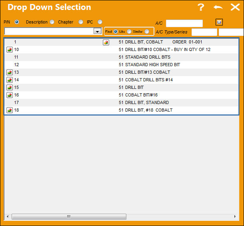Screen dimensions: 244x226
Task: Select the P/N radio button
Action: click(17, 22)
